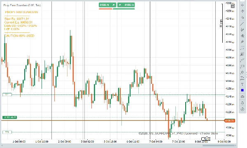Click the Daily DD percentage text
Screen dimensions: 247x148
(21, 25)
